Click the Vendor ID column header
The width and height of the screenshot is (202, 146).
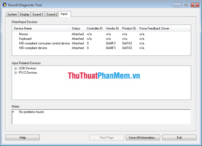112,28
